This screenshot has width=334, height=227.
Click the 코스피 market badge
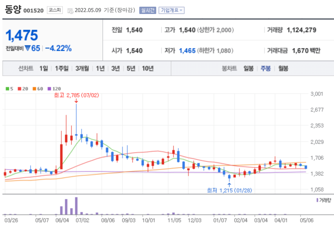click(55, 10)
